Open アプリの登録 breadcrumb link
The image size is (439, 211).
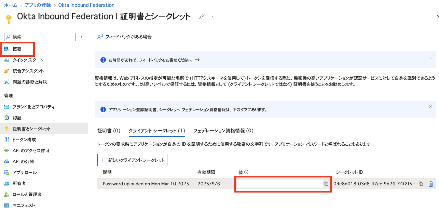click(38, 5)
